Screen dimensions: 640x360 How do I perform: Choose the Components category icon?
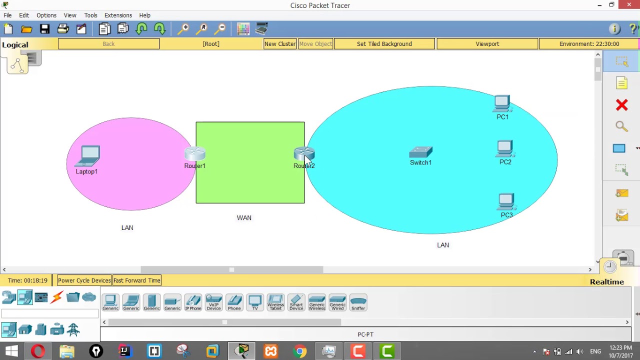(x=41, y=297)
